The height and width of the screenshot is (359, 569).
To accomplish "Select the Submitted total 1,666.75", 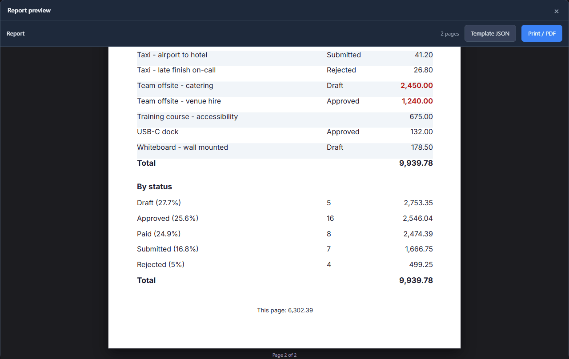I will pos(419,249).
